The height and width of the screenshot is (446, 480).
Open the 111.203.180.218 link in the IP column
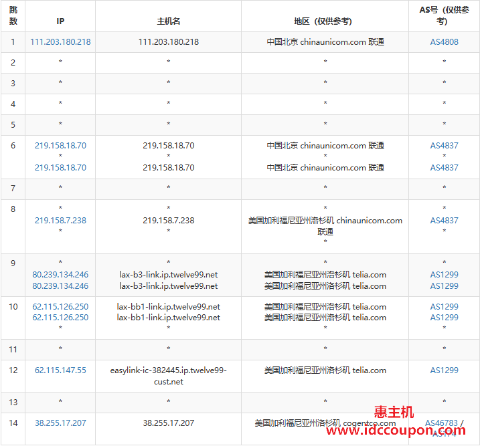point(60,42)
